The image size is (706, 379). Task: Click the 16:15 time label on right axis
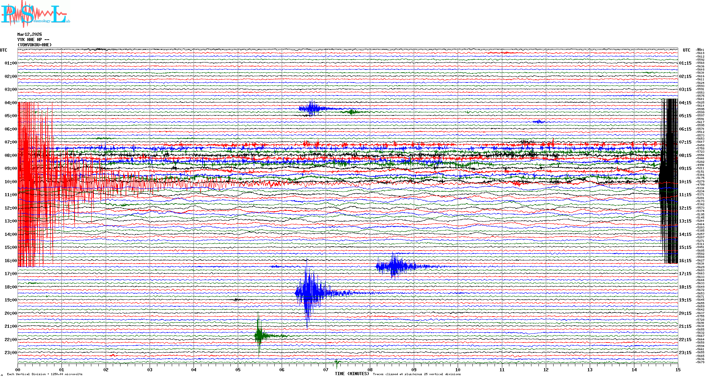685,261
